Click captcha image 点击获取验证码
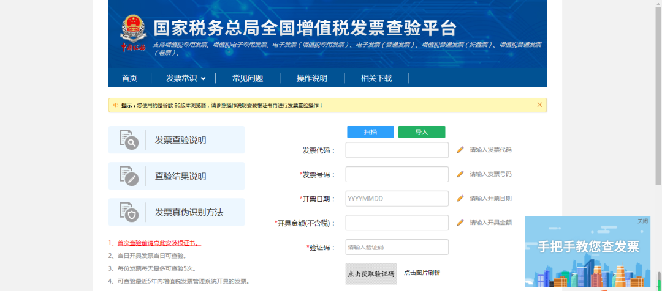This screenshot has height=291, width=662. click(x=371, y=274)
